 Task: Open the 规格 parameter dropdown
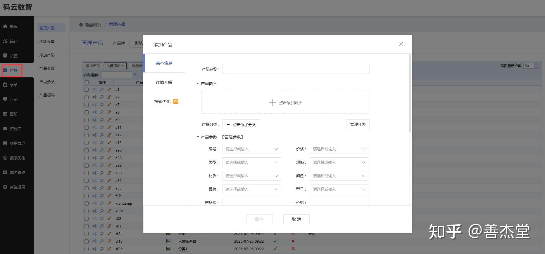tap(339, 162)
